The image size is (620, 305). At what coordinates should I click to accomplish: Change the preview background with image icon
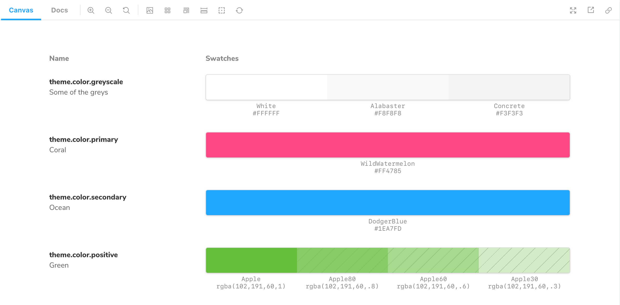150,10
